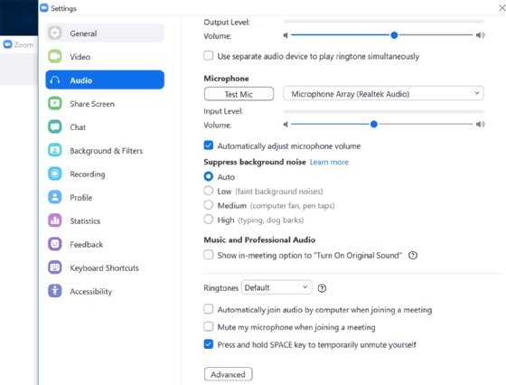The width and height of the screenshot is (506, 385).
Task: Click the Background & Filters icon
Action: 55,150
